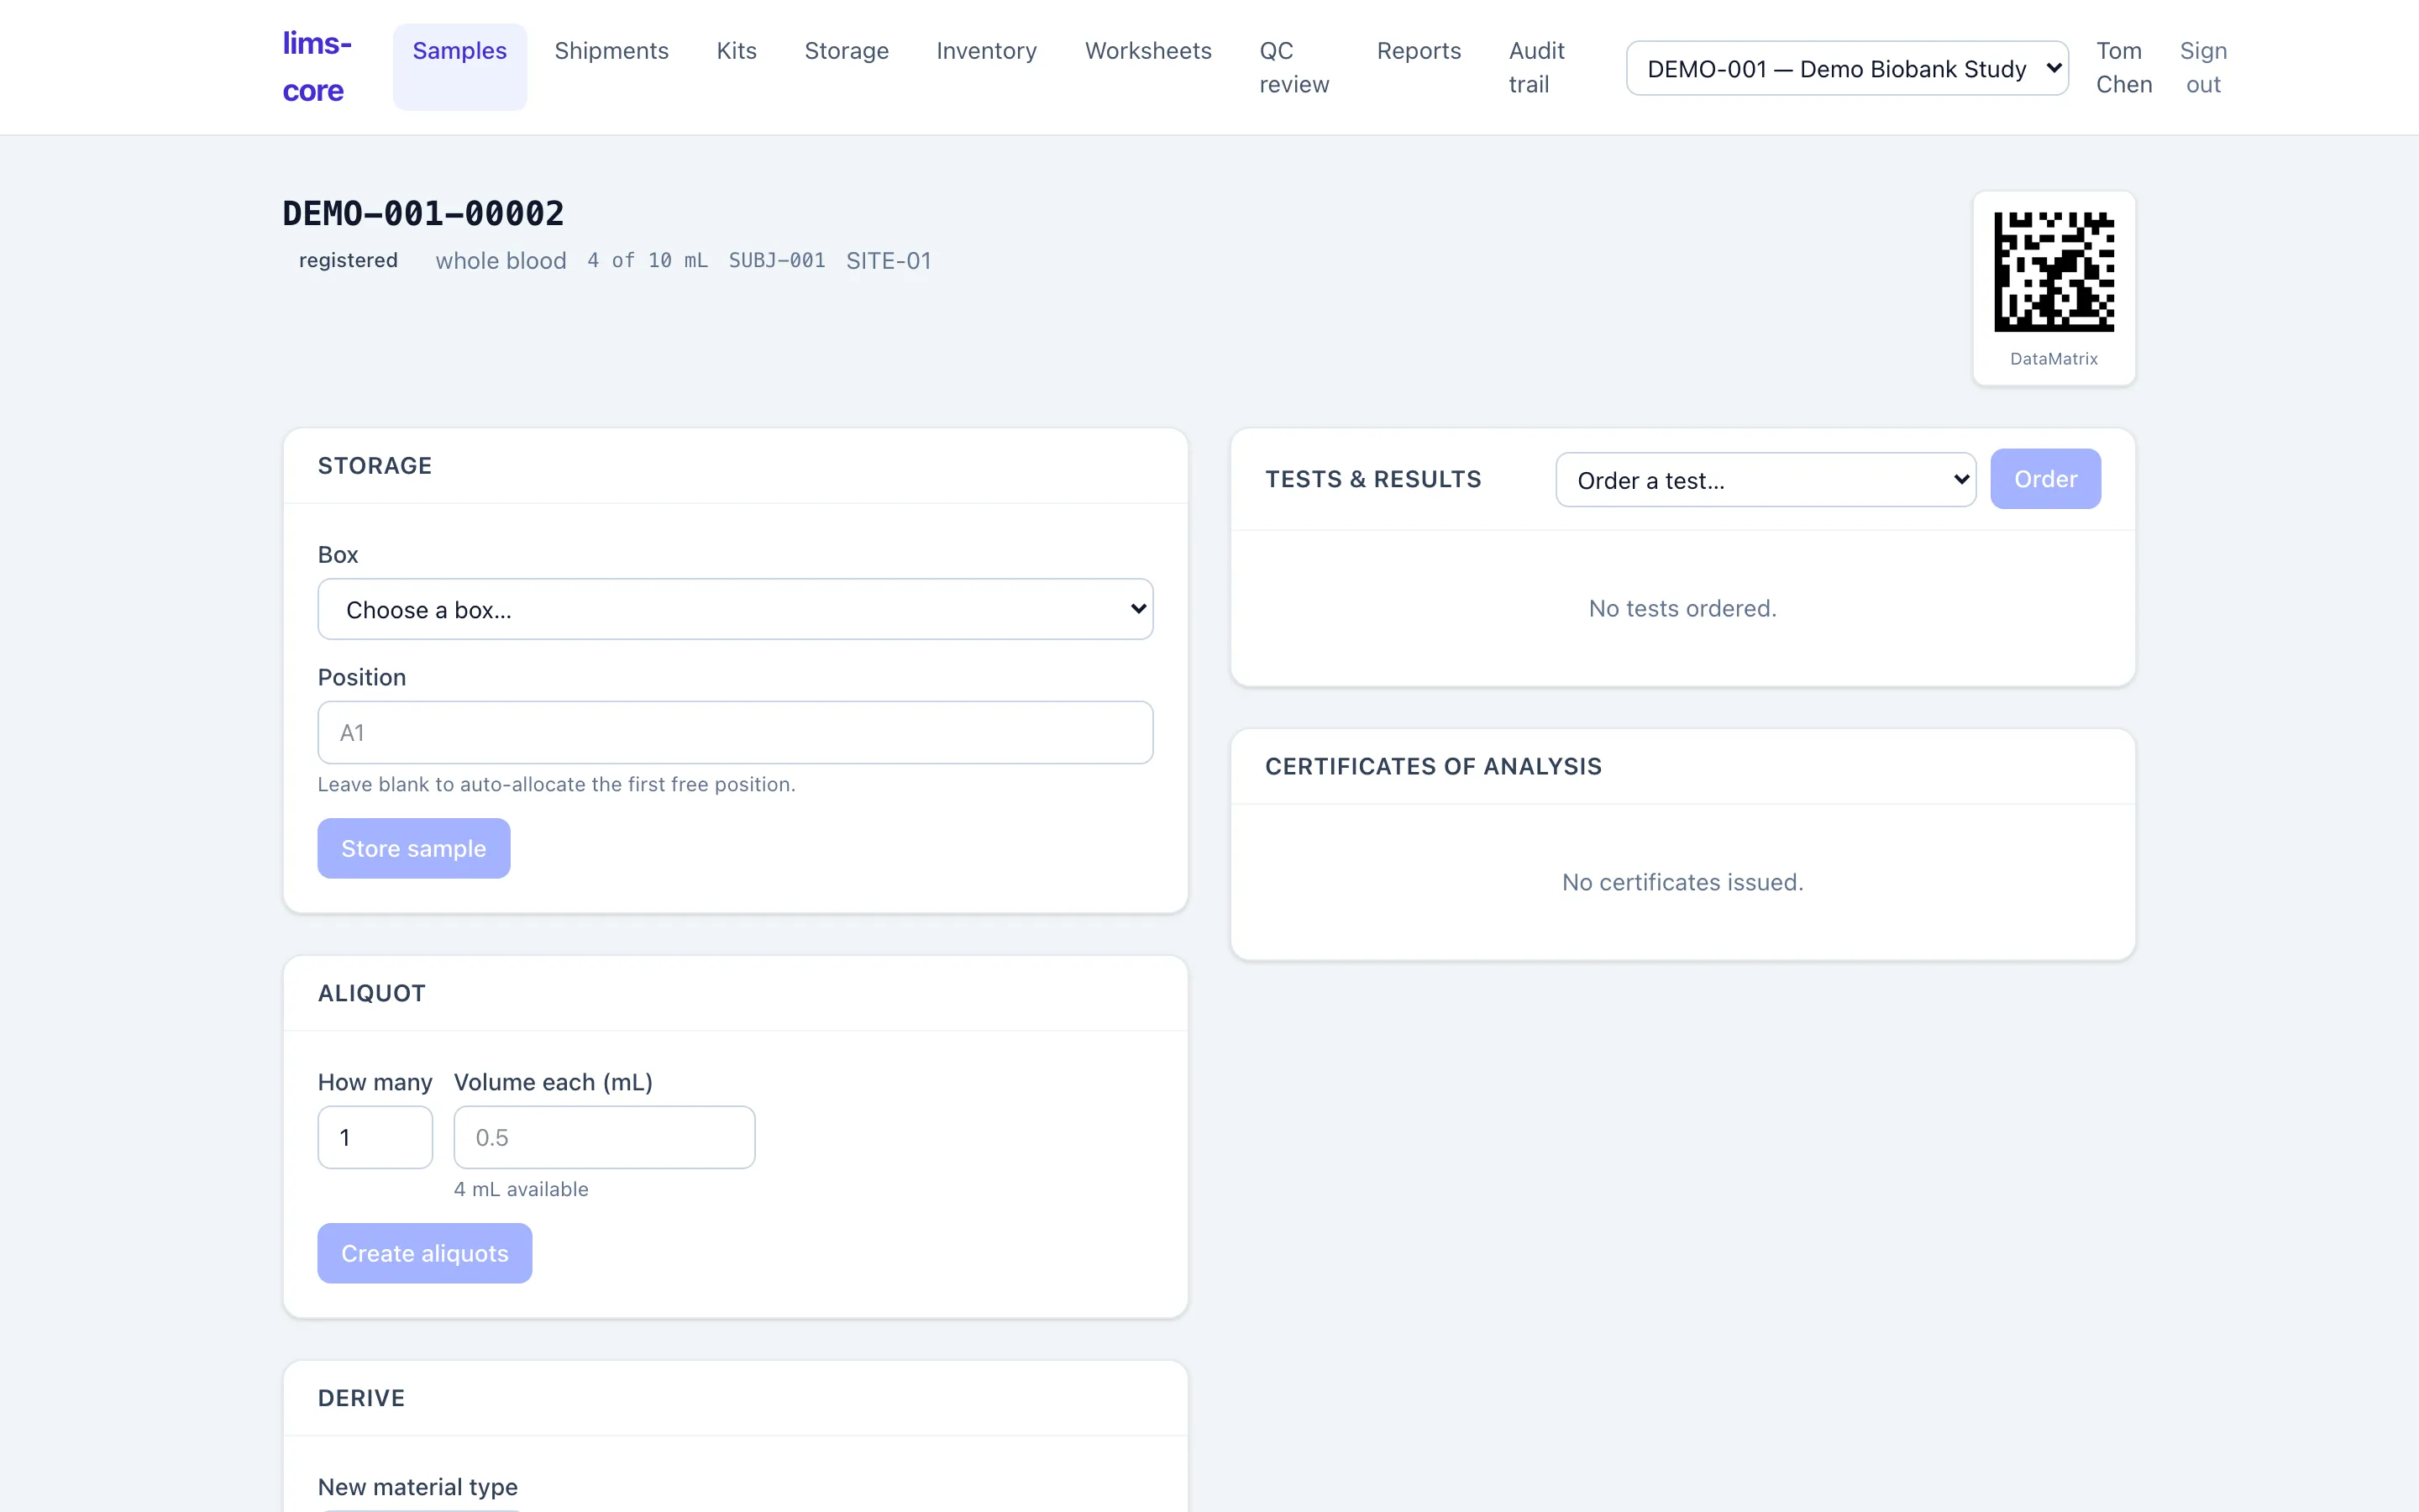Screen dimensions: 2419x1512
Task: Click the registered status badge
Action: tap(349, 260)
